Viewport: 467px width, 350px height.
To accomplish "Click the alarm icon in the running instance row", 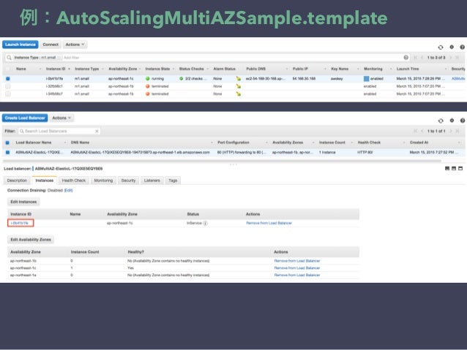I will click(239, 78).
